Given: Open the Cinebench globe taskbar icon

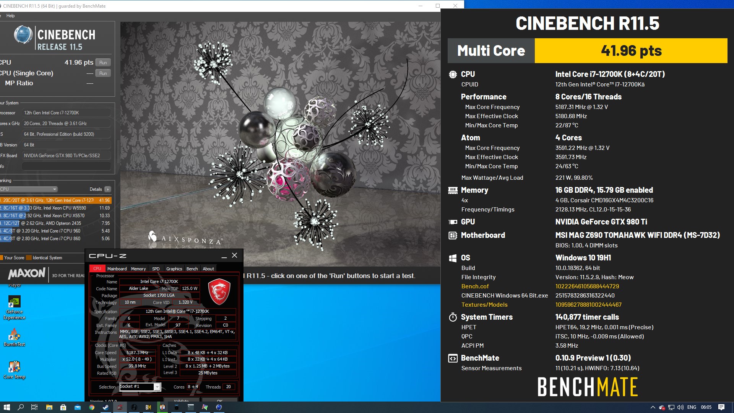Looking at the screenshot, I should coord(219,407).
